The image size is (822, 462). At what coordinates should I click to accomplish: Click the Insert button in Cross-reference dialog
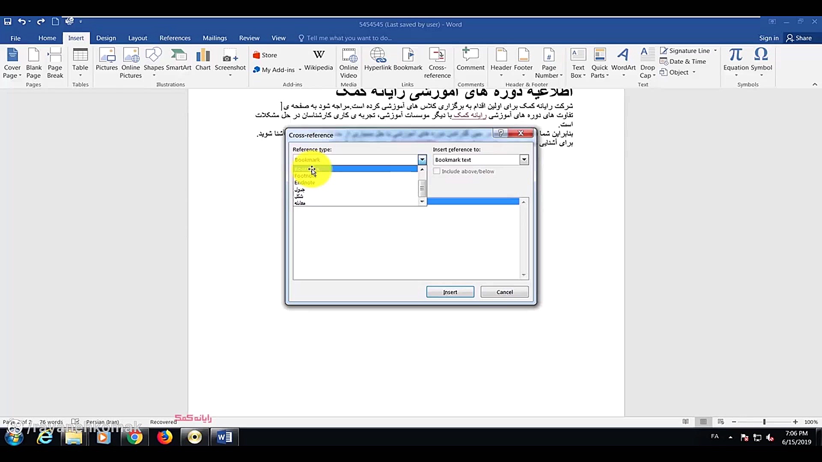click(x=450, y=292)
